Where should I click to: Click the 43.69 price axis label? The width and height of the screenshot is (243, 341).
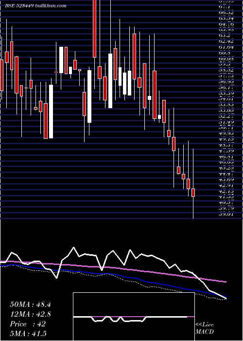226,180
